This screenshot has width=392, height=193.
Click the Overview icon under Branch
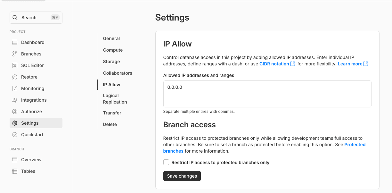click(15, 159)
